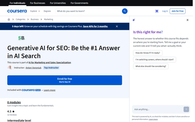The height and width of the screenshot is (122, 195).
Task: Click the Join for Free button
Action: 177,11
